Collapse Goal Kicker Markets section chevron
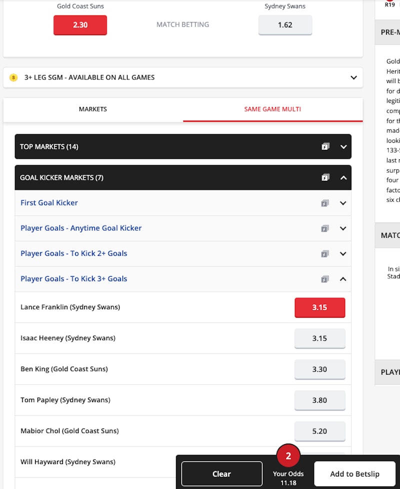Viewport: 400px width, 489px height. (x=343, y=178)
